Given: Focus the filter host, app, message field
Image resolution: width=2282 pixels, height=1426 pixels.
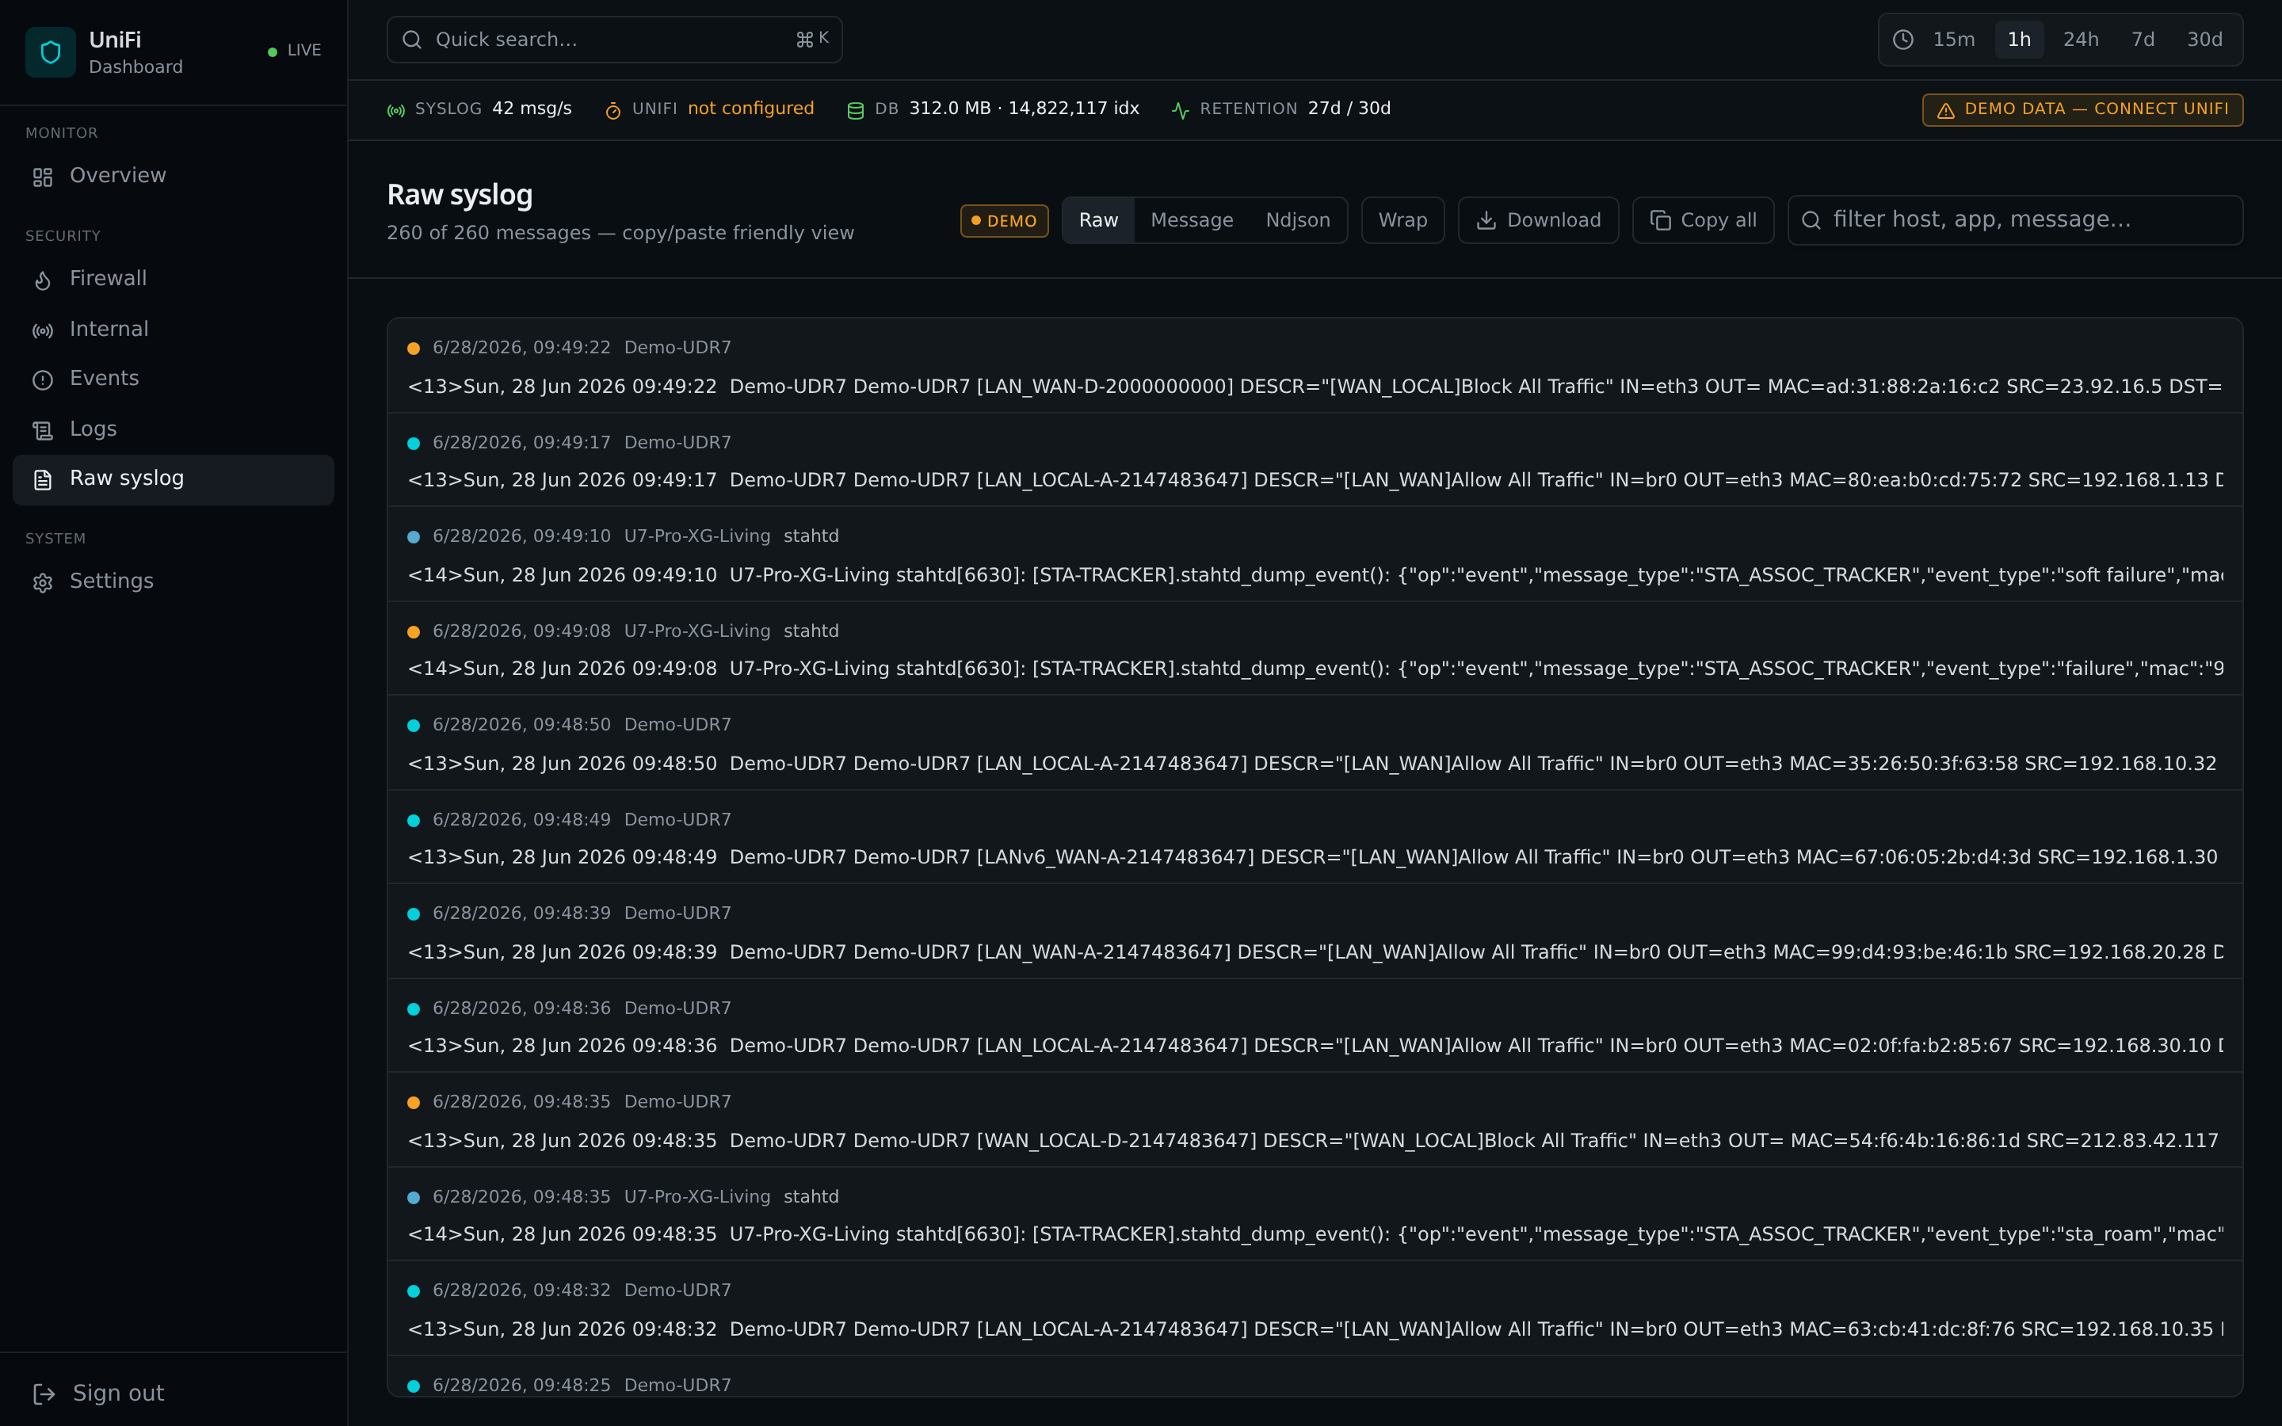Looking at the screenshot, I should pyautogui.click(x=2015, y=219).
